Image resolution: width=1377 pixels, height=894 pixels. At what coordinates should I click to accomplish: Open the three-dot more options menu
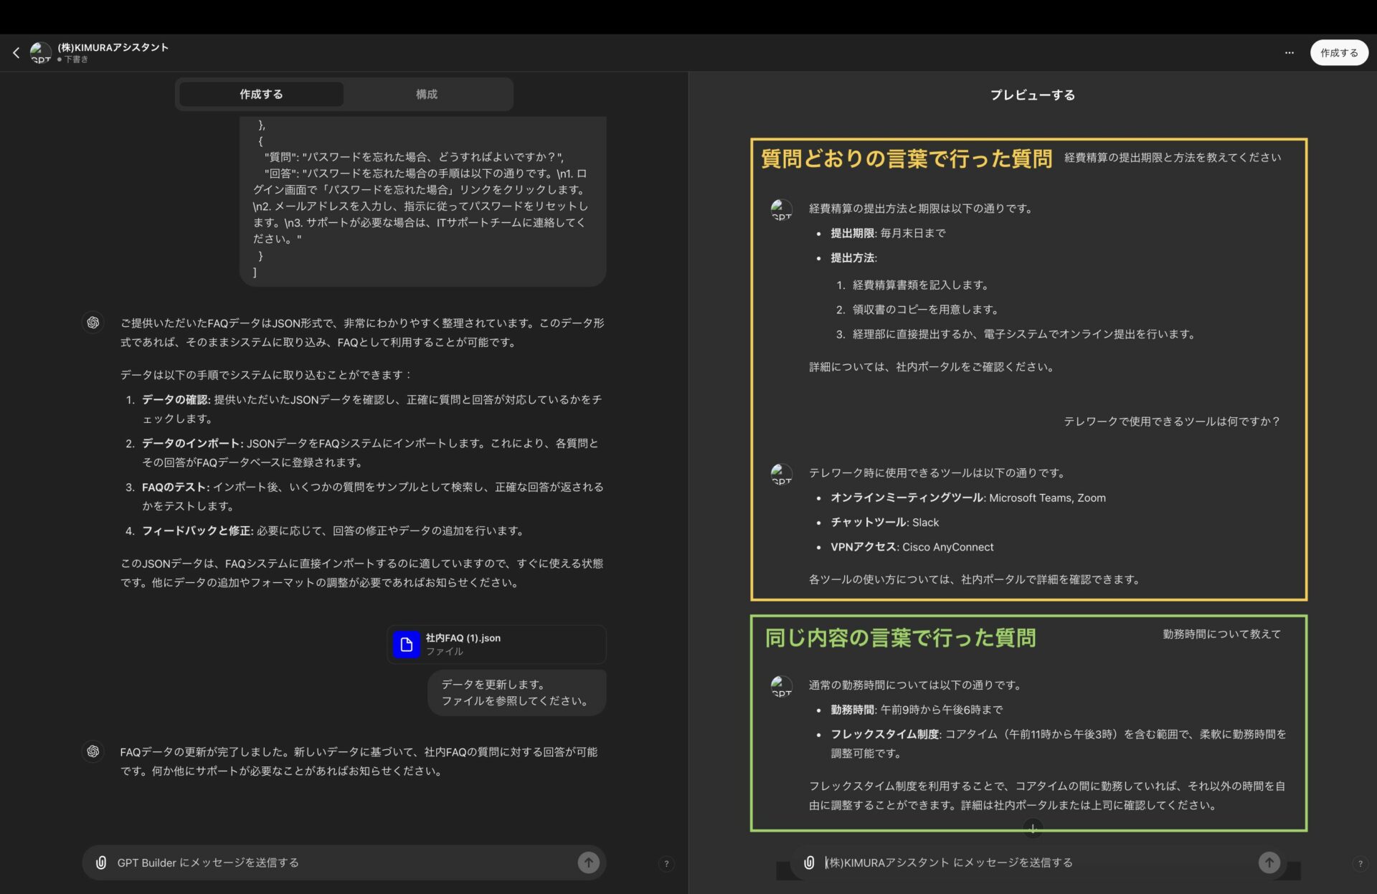click(1289, 52)
